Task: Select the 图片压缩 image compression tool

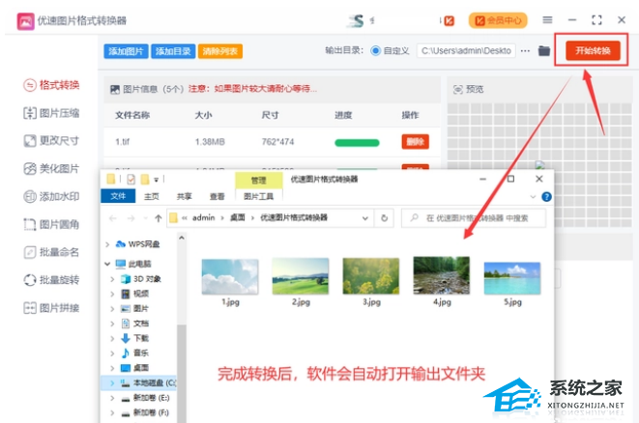Action: click(x=51, y=113)
